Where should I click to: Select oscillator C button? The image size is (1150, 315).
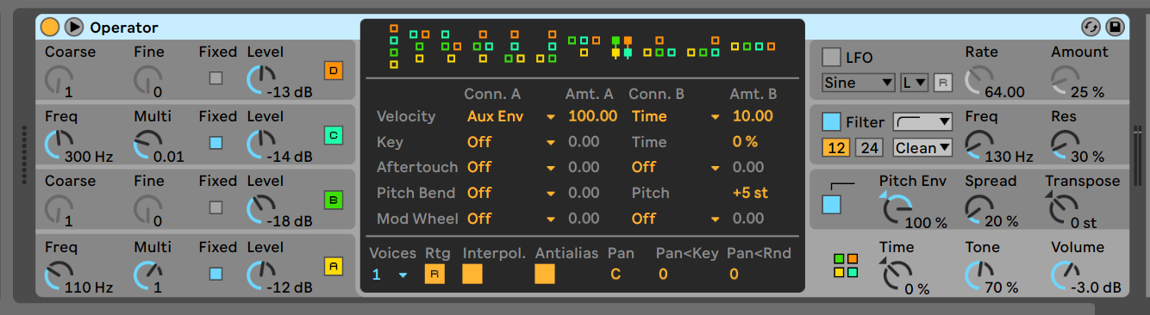333,135
